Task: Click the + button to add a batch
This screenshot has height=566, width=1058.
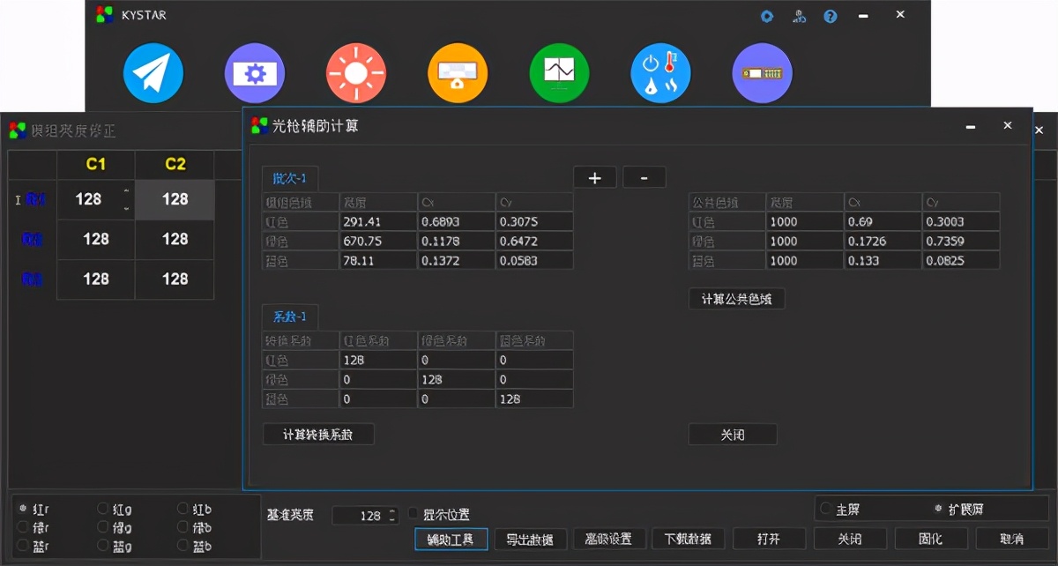Action: (x=594, y=177)
